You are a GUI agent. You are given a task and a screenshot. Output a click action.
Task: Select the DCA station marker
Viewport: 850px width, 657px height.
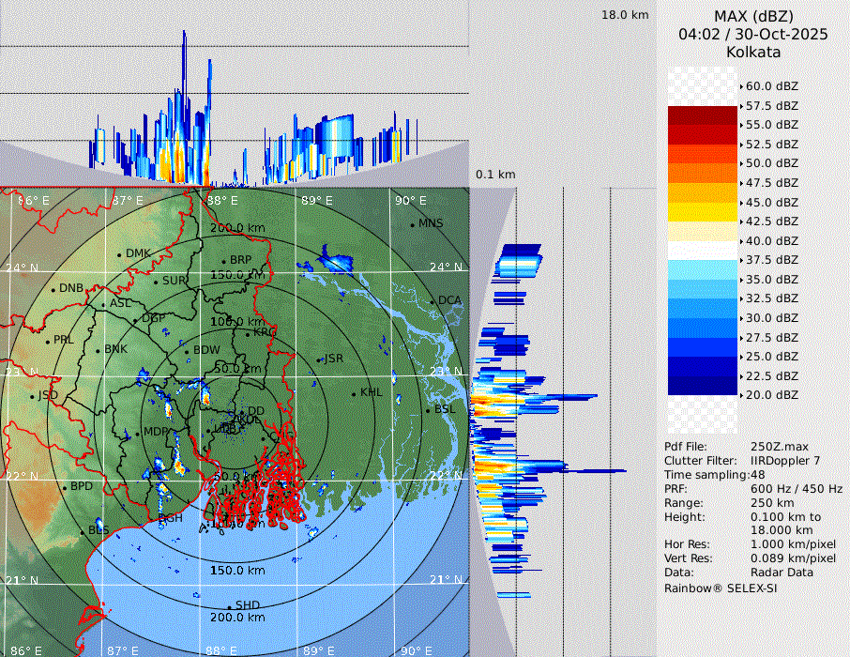(x=433, y=301)
